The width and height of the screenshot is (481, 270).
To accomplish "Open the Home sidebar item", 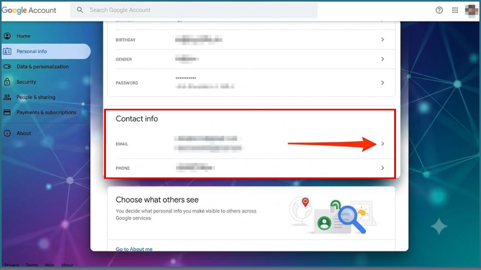I will [x=23, y=36].
